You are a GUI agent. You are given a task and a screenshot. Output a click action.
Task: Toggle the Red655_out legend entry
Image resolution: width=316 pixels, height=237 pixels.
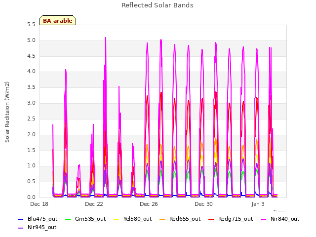click(x=180, y=219)
